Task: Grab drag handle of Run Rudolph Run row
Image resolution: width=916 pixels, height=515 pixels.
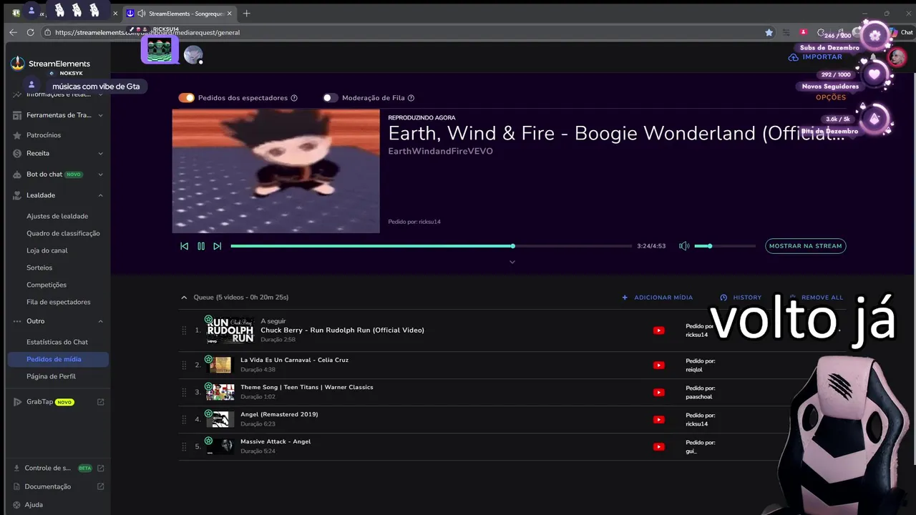Action: pos(184,330)
